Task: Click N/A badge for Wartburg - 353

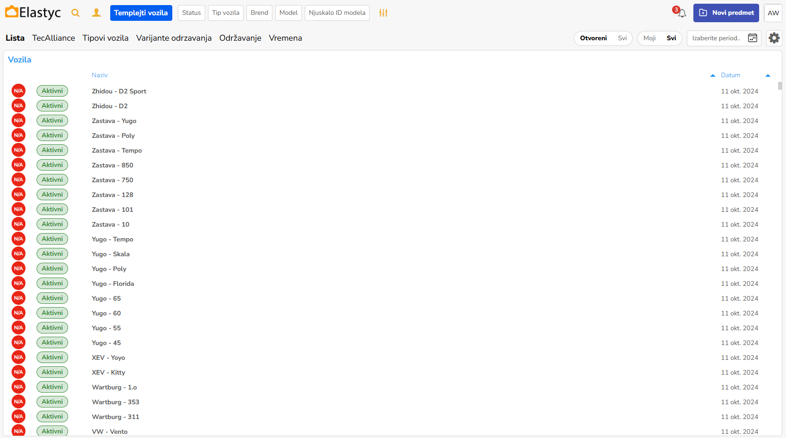Action: point(19,402)
